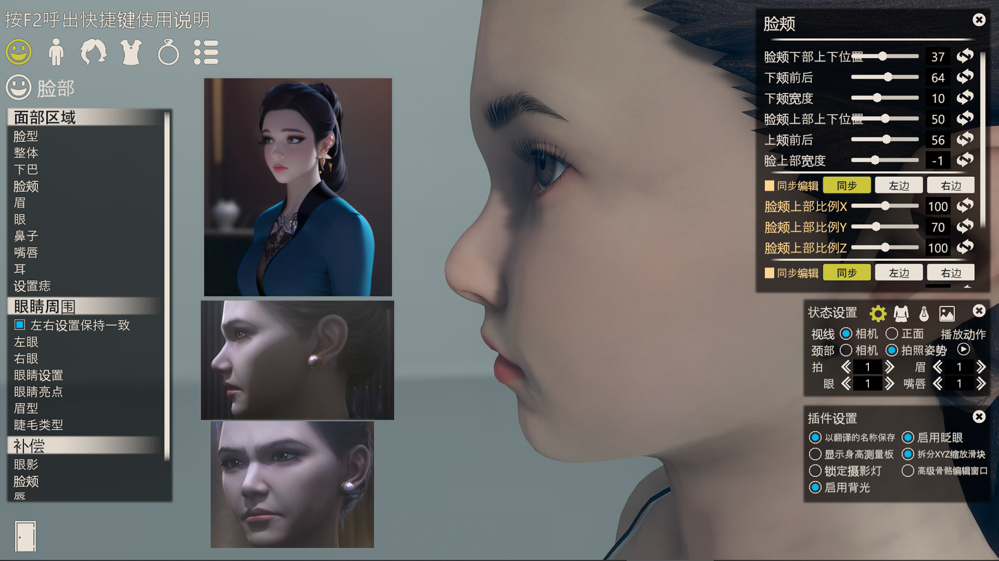This screenshot has width=999, height=561.
Task: Toggle 左右设置保持一致 checkbox
Action: point(20,325)
